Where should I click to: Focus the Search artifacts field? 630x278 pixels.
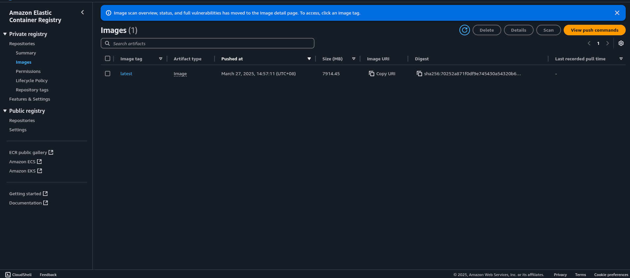point(207,43)
